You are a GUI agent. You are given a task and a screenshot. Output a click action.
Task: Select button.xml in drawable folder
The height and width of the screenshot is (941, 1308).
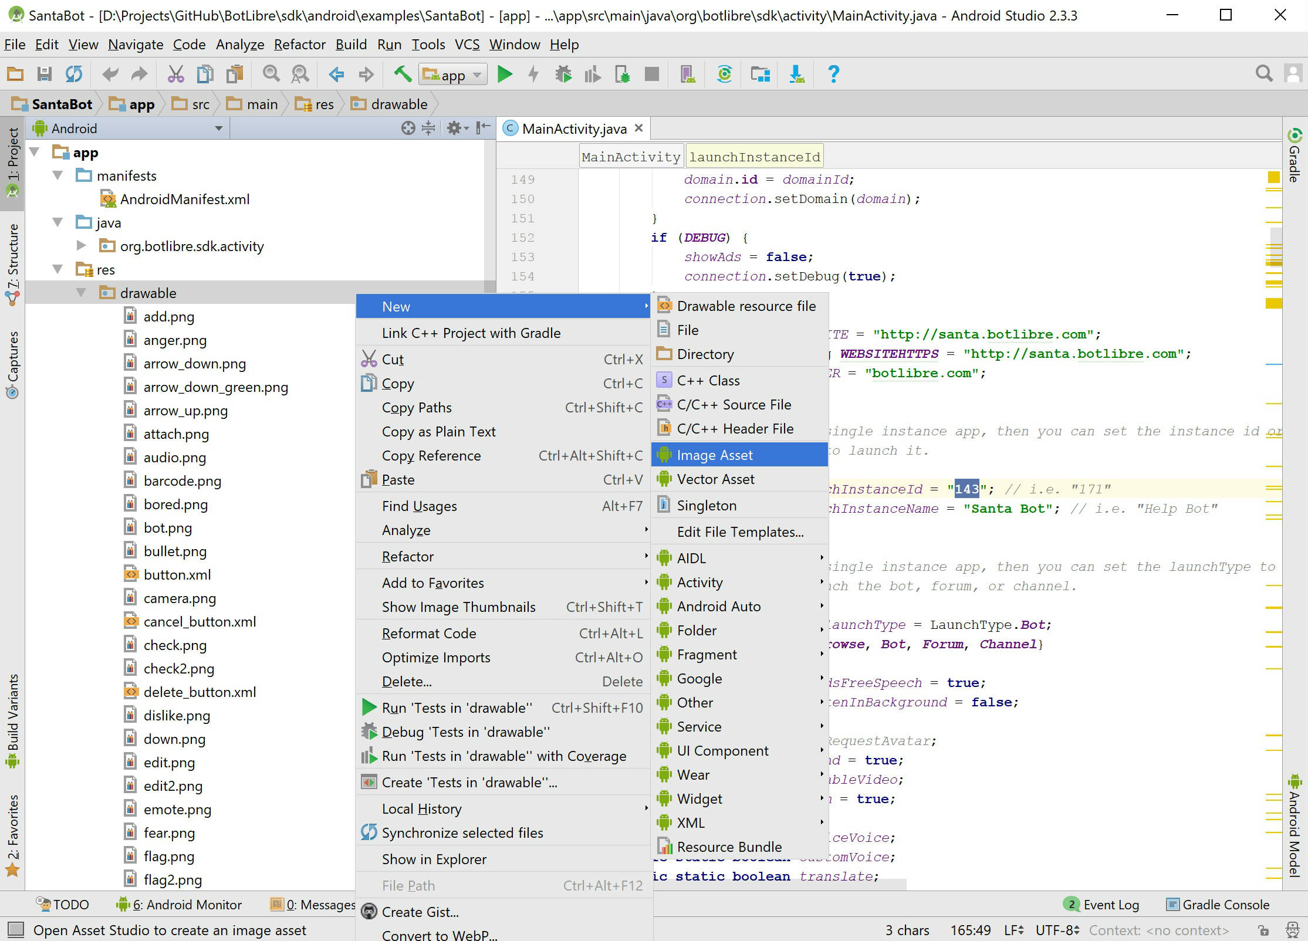pos(167,574)
